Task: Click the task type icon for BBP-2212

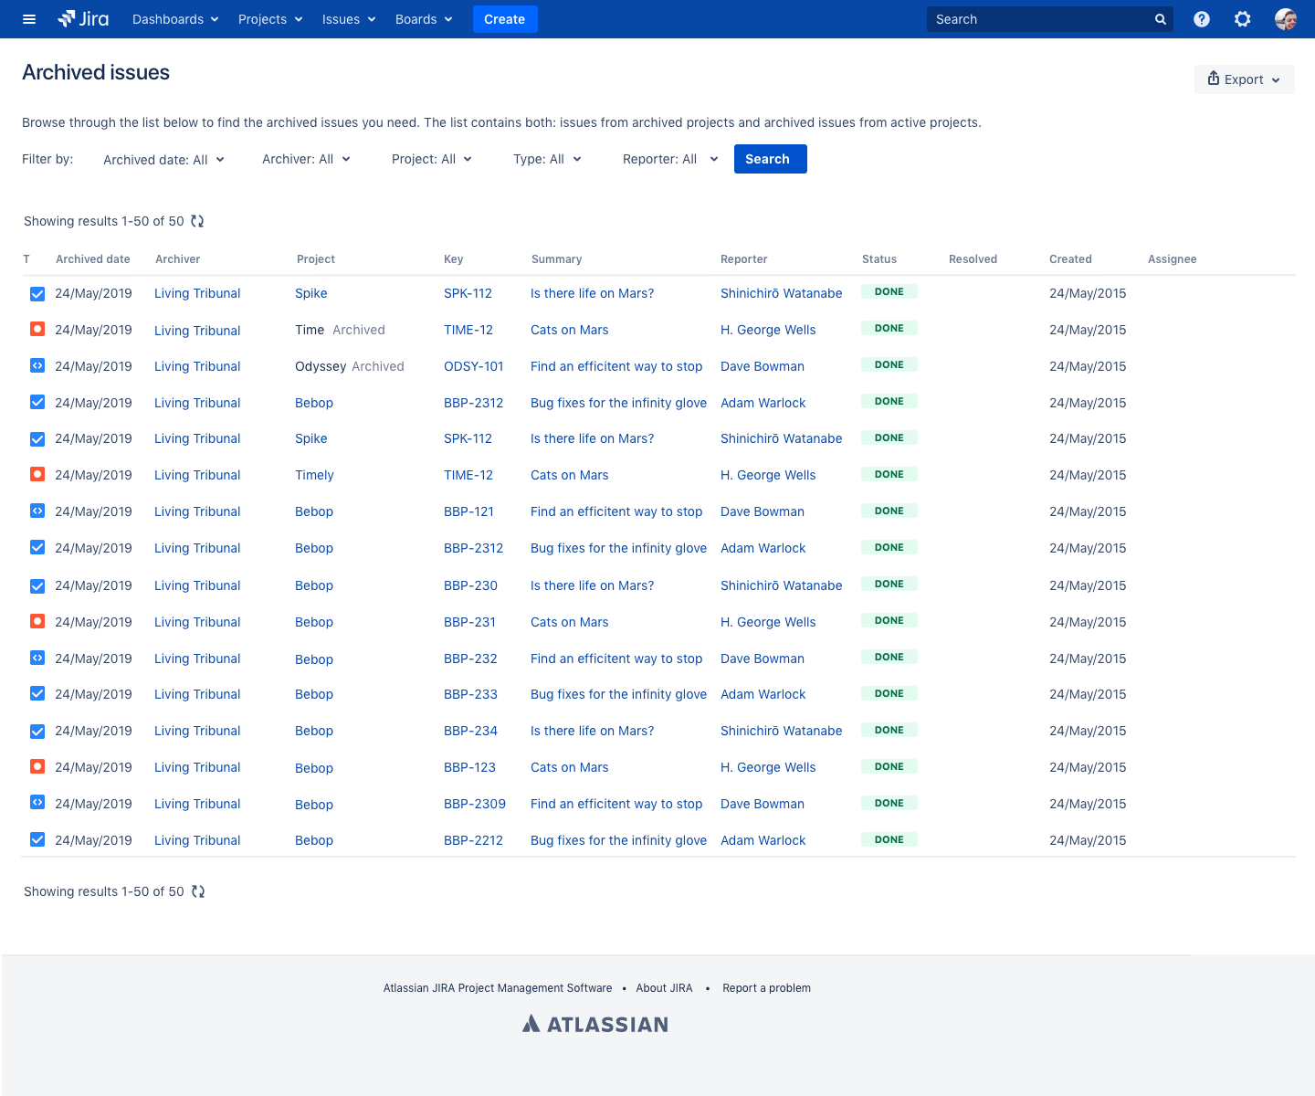Action: [37, 839]
